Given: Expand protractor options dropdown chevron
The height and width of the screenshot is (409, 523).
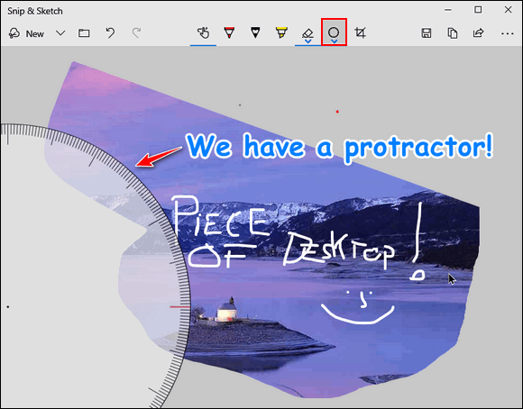Looking at the screenshot, I should pyautogui.click(x=334, y=41).
